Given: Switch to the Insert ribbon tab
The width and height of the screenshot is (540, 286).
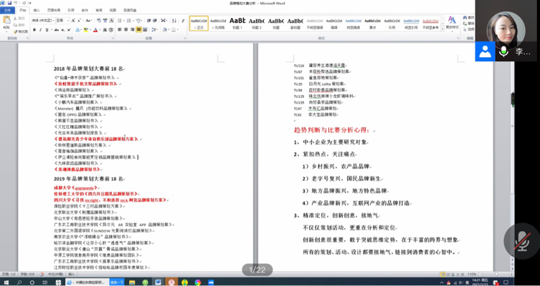Looking at the screenshot, I should click(x=37, y=11).
